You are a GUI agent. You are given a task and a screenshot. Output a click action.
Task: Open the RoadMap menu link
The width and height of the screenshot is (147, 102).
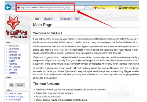coord(13,64)
